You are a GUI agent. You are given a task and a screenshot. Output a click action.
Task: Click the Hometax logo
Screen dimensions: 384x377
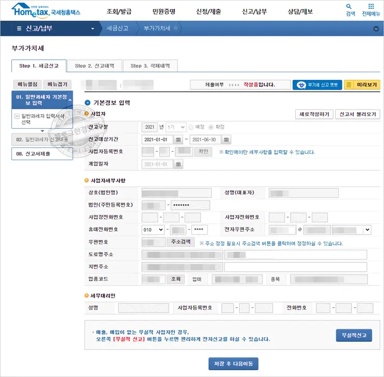(x=46, y=10)
